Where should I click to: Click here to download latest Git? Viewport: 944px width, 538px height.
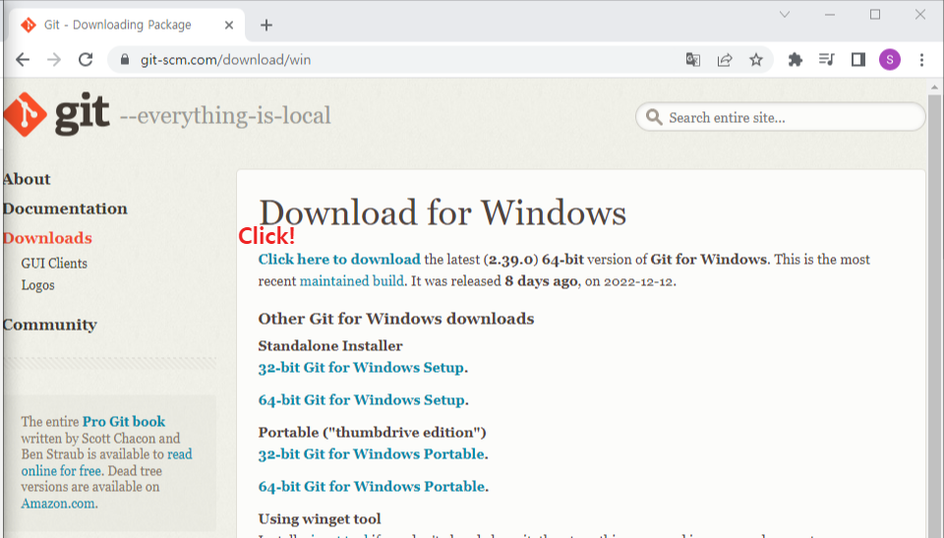(339, 259)
